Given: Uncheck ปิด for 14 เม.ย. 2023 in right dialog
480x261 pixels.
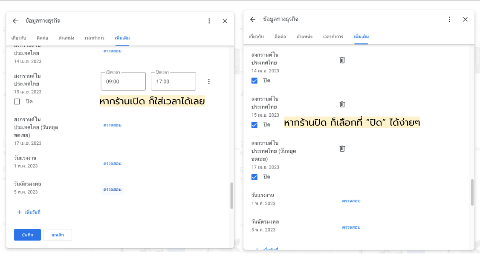Looking at the screenshot, I should [x=254, y=80].
